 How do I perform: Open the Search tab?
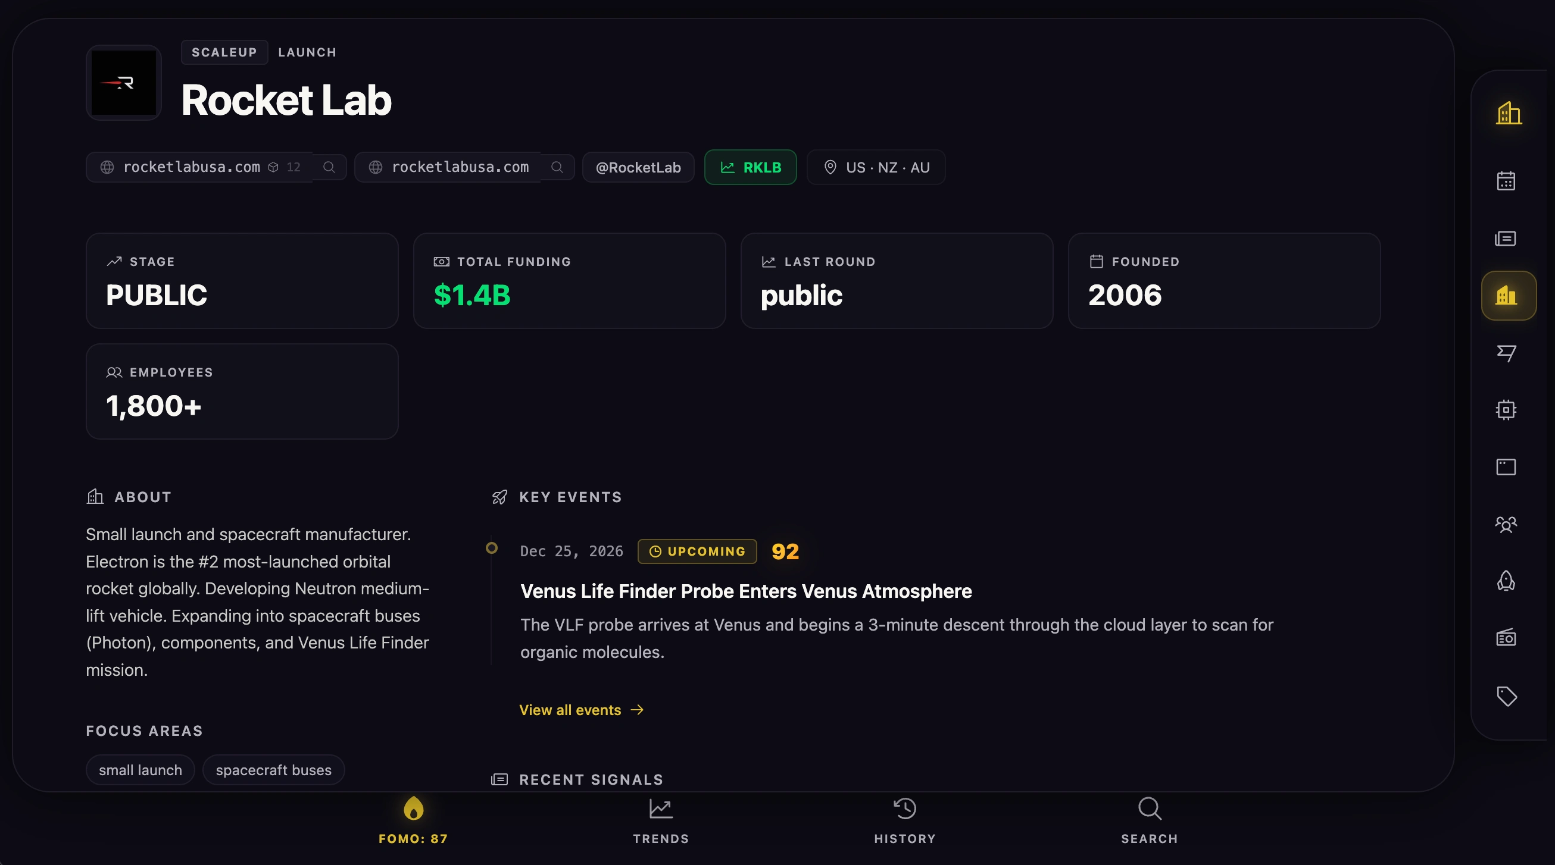click(x=1149, y=820)
